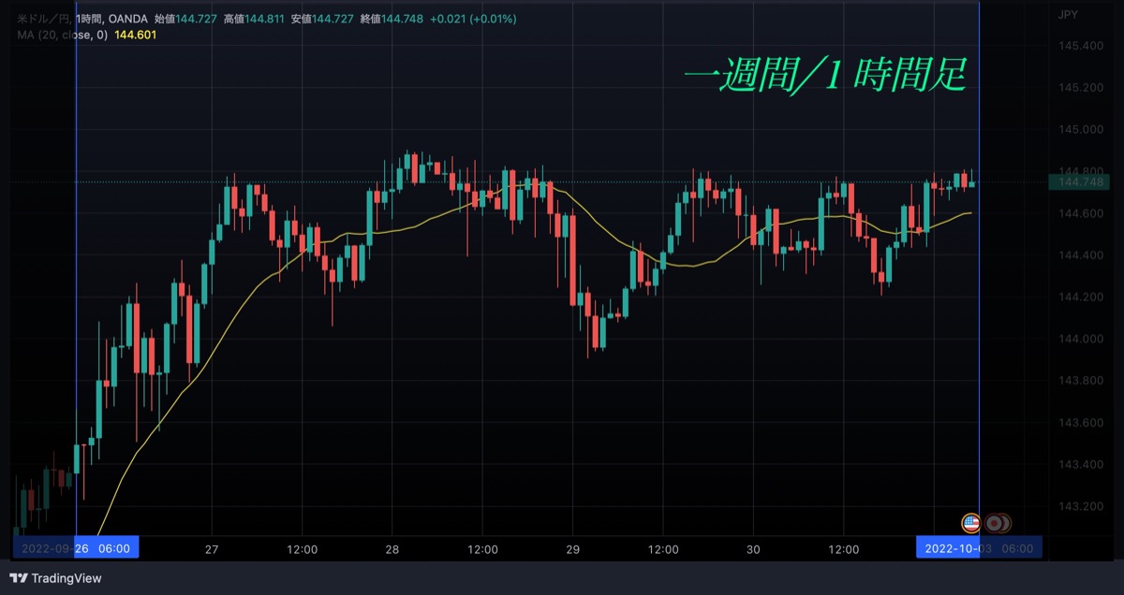The width and height of the screenshot is (1124, 595).
Task: Click the 2022-09-26 06:00 date range marker
Action: coord(75,548)
